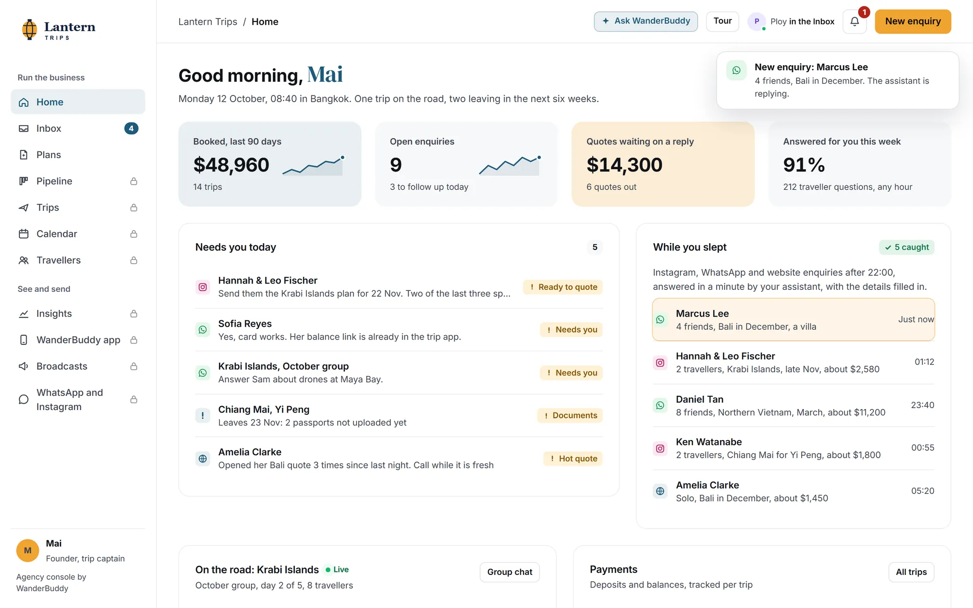Click Instagram icon beside Ken Watanabe
Screen dimensions: 973x608
coord(660,448)
